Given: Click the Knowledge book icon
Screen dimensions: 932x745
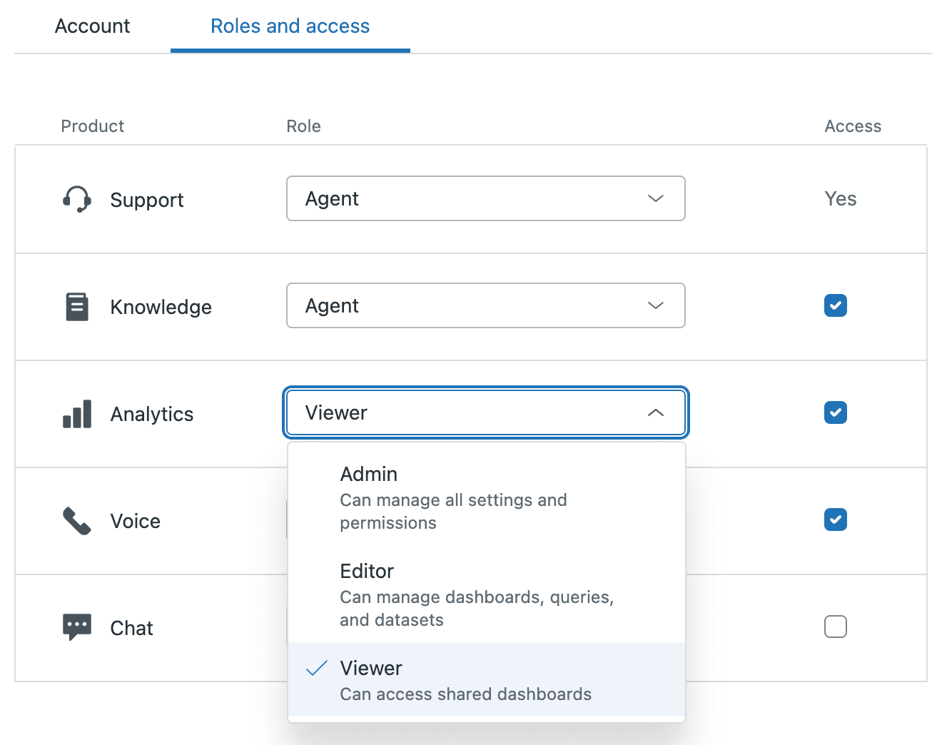Looking at the screenshot, I should [76, 306].
